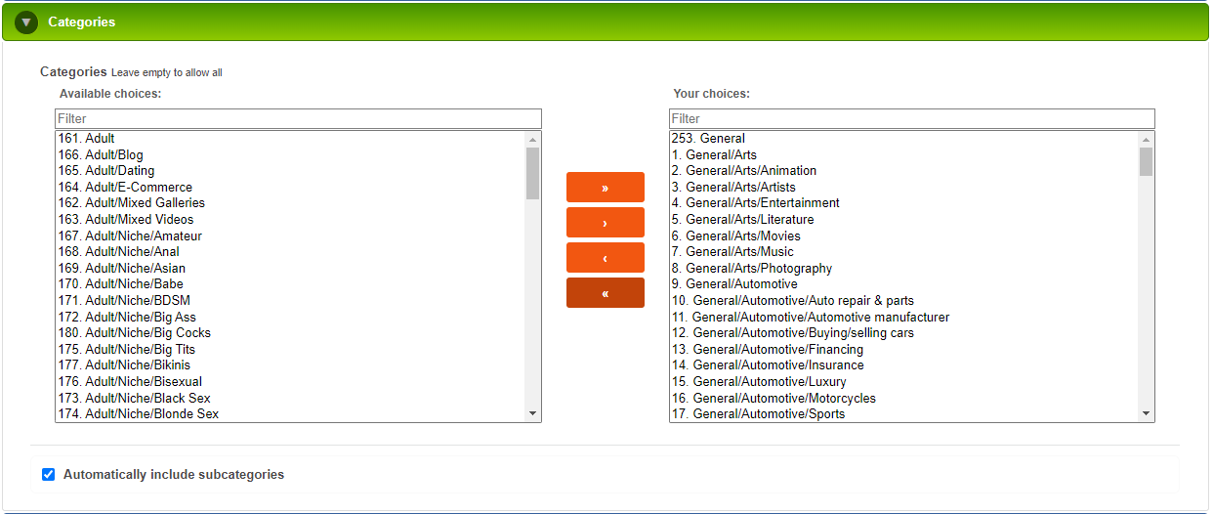The height and width of the screenshot is (514, 1213).
Task: Click the Categories green header bar
Action: click(x=606, y=21)
